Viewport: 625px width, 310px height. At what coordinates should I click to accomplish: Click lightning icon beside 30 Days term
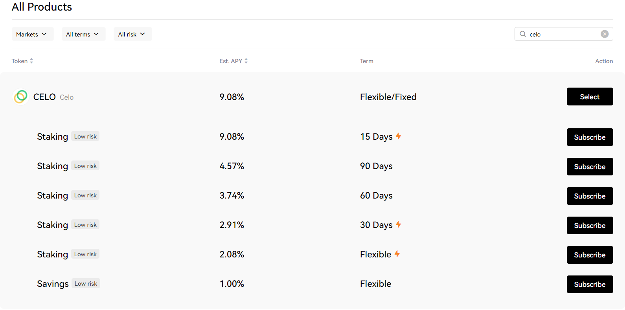pyautogui.click(x=398, y=224)
